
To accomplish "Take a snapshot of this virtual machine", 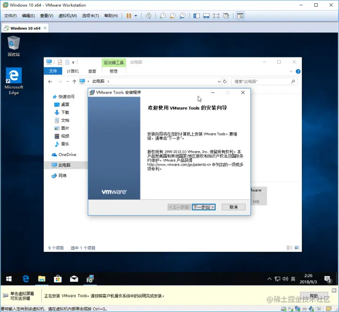I will click(162, 16).
